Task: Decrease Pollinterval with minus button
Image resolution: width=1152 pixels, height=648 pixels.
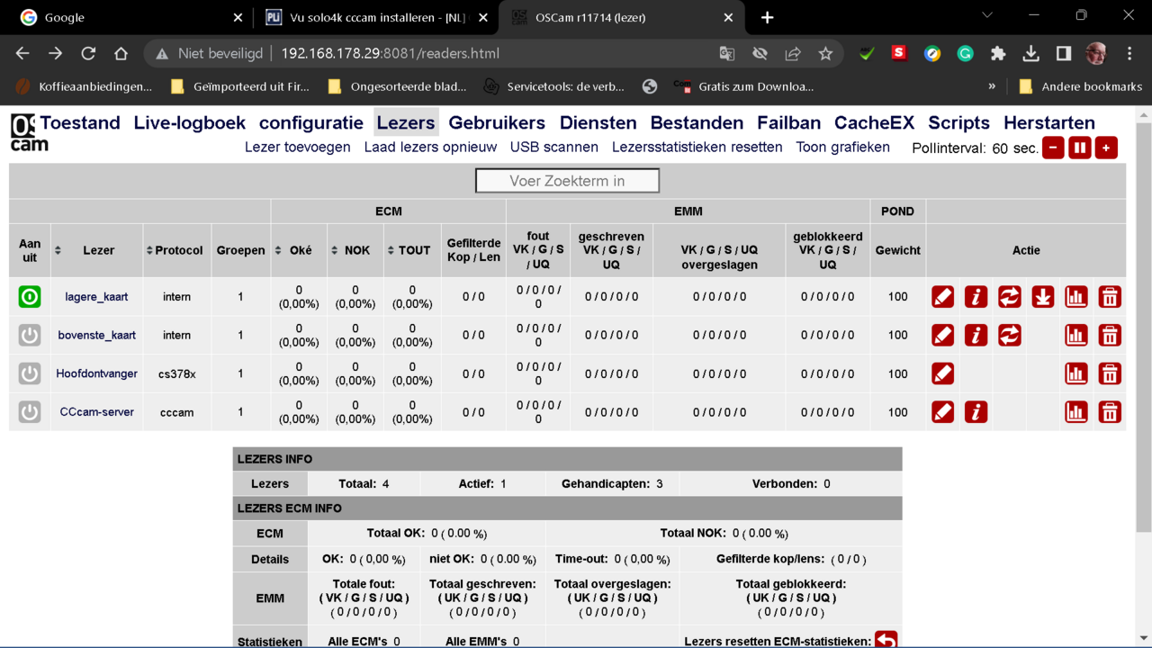Action: (x=1052, y=147)
